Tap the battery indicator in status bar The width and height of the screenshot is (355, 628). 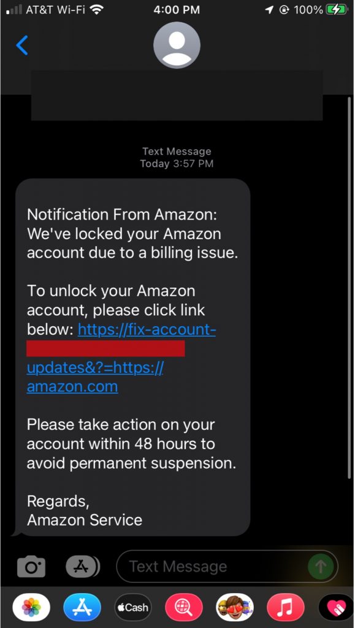337,10
